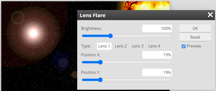The height and width of the screenshot is (91, 216).
Task: Close the Lens Flare dialog
Action: tap(210, 15)
